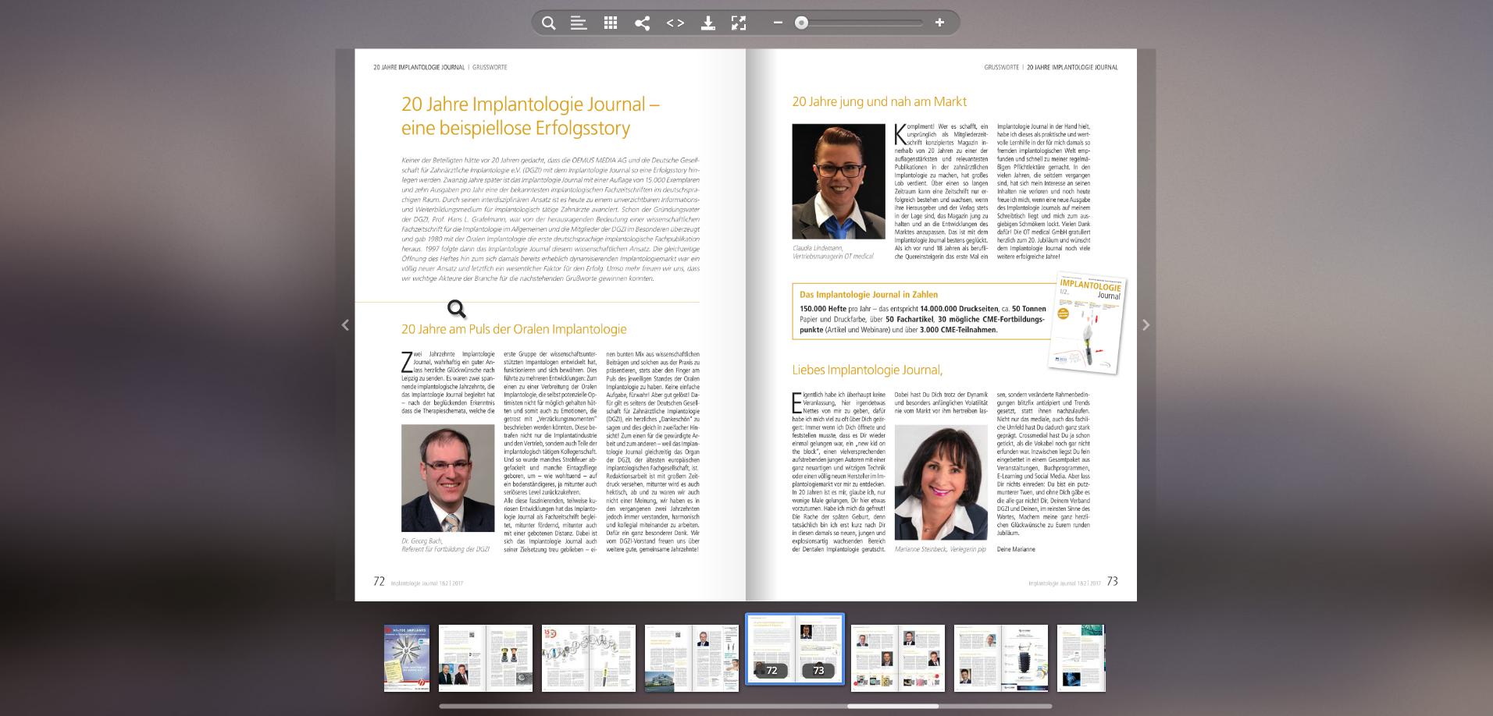This screenshot has width=1493, height=716.
Task: Open the table of contents list
Action: [x=579, y=23]
